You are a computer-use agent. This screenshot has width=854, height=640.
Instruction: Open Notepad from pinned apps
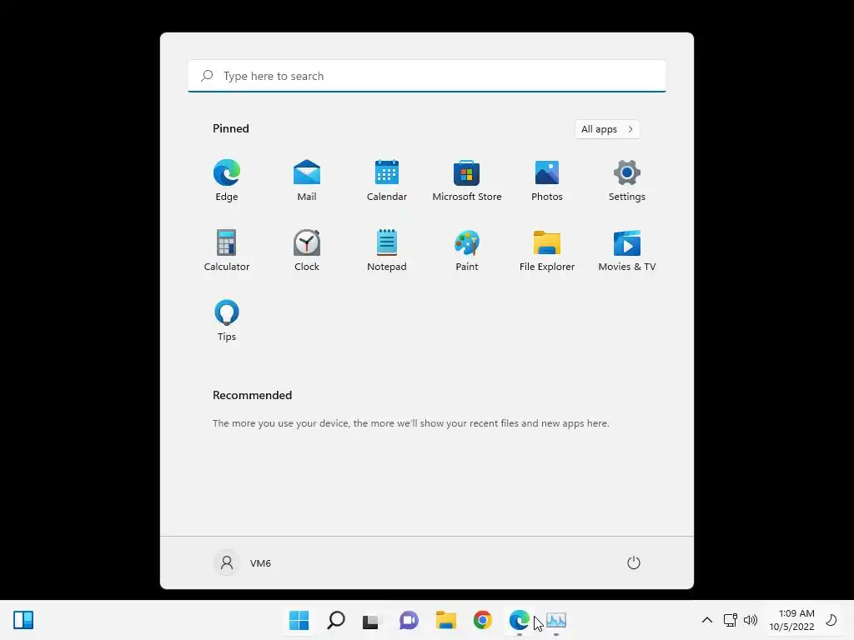387,250
